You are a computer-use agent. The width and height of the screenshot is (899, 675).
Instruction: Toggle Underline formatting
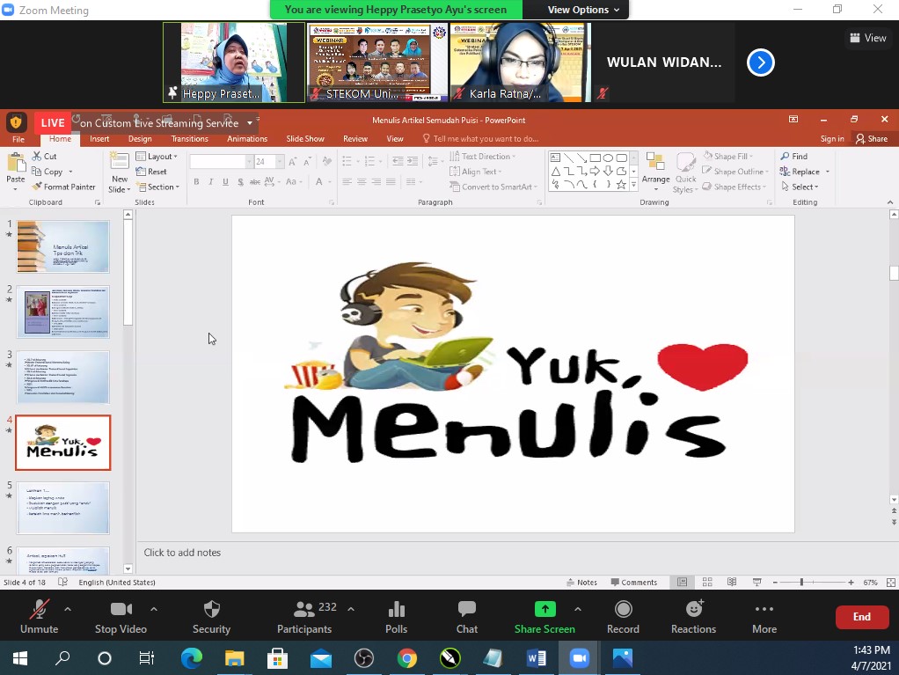225,182
